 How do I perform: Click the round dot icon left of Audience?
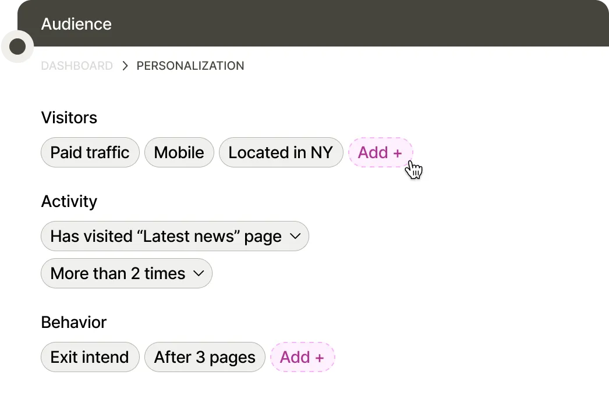click(x=17, y=47)
